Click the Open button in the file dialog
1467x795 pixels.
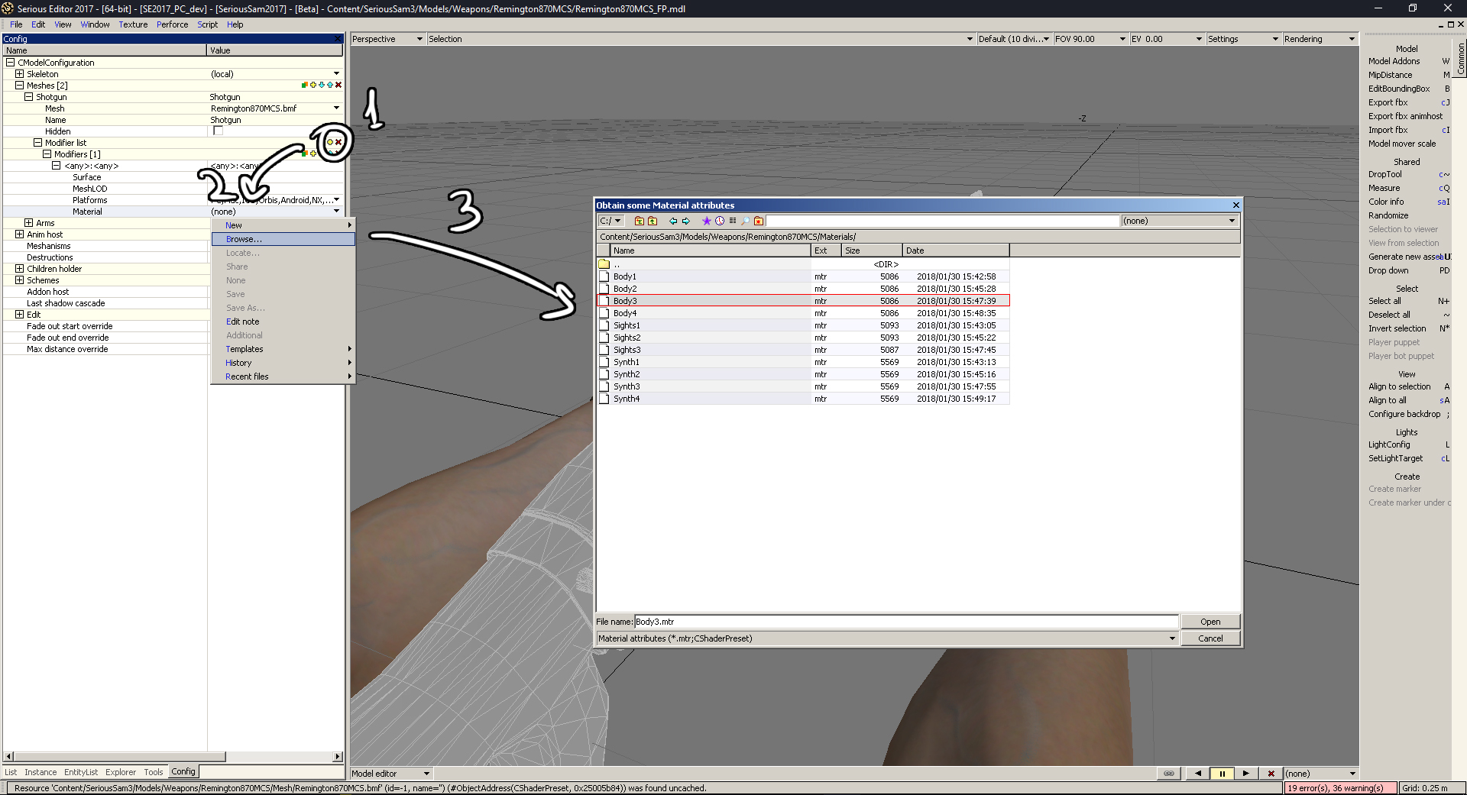pos(1210,622)
